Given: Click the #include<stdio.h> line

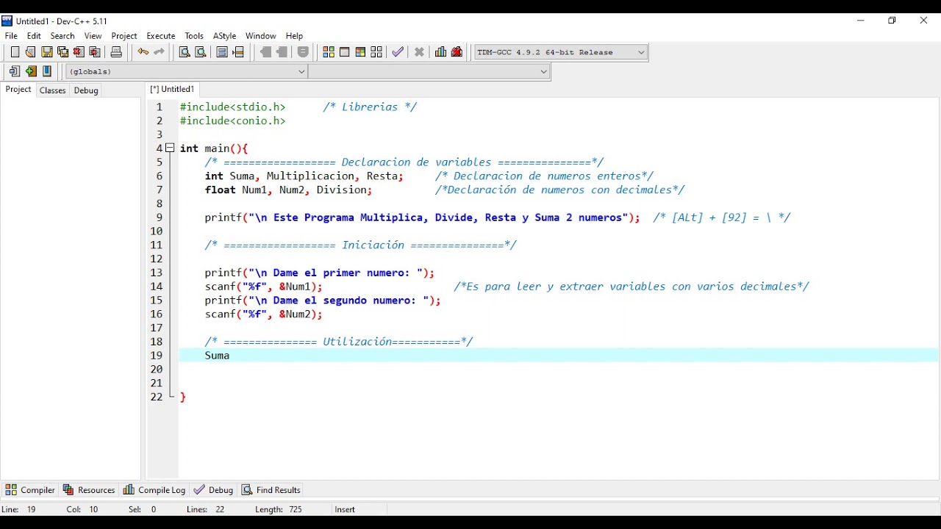Looking at the screenshot, I should [x=232, y=107].
